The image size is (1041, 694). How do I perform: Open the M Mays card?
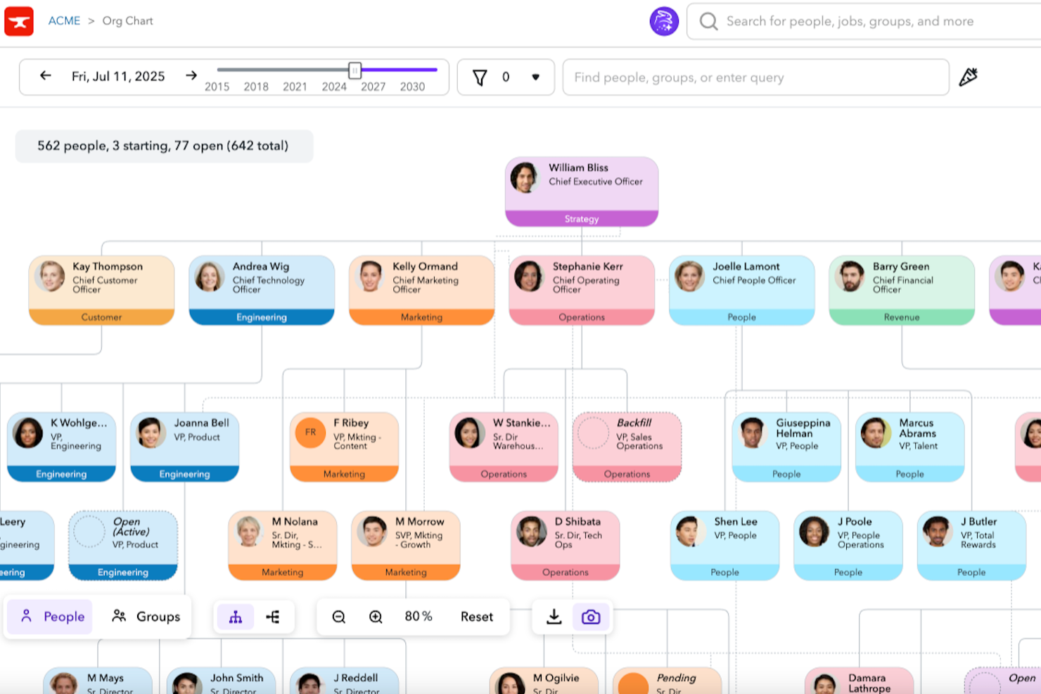pos(98,681)
